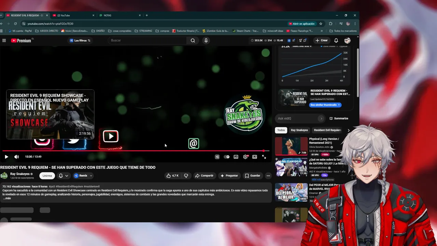Open the Satoru Gojo video thumbnail

click(x=291, y=167)
